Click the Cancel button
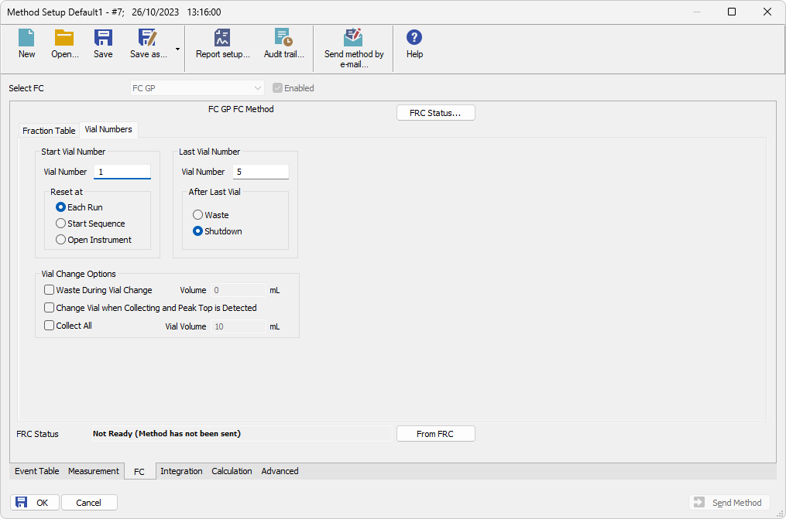This screenshot has height=519, width=786. point(89,503)
